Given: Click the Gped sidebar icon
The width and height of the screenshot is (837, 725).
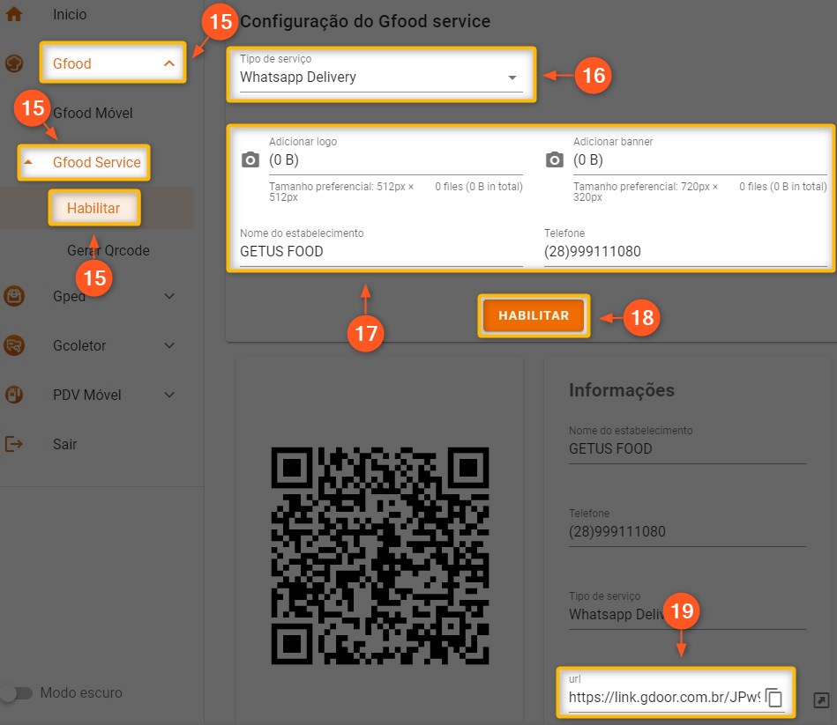Looking at the screenshot, I should coord(14,297).
